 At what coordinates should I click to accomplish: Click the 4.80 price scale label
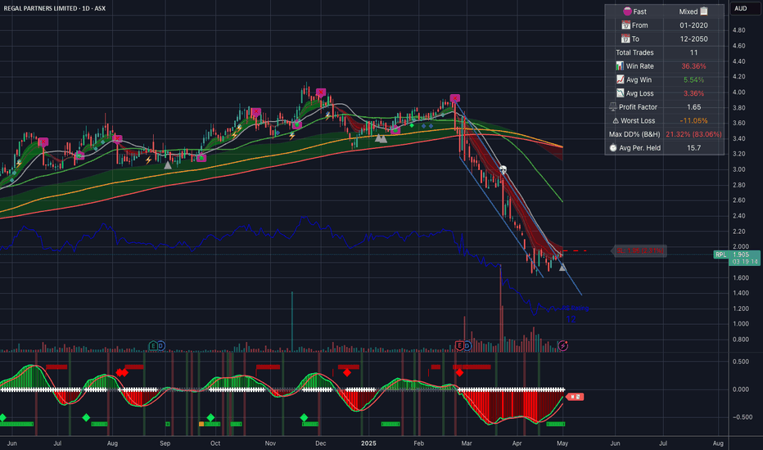(738, 30)
